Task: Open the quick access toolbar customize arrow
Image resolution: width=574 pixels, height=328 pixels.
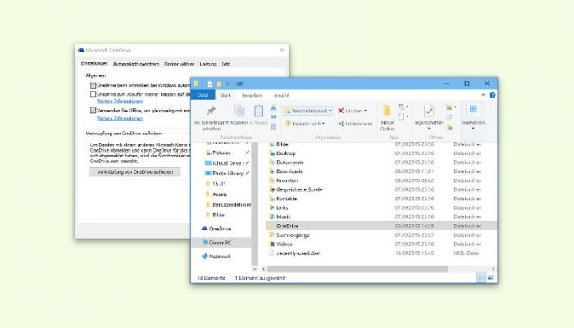Action: 228,84
